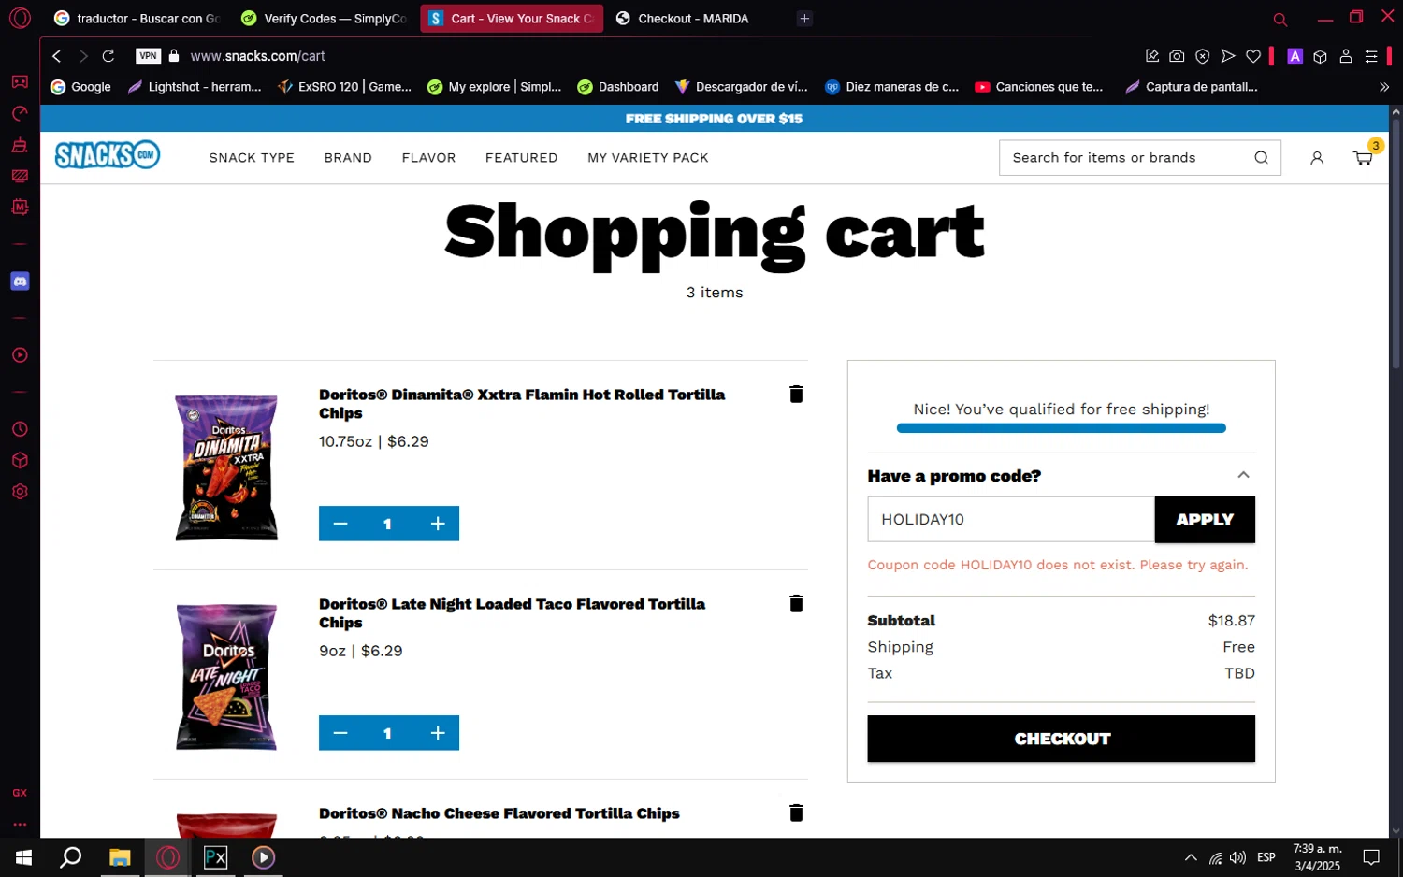
Task: Click the Doritos Dinamita bag thumbnail
Action: 226,467
